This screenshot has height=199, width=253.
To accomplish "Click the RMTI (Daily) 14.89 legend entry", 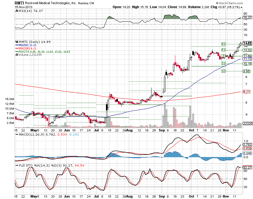I will [35, 42].
